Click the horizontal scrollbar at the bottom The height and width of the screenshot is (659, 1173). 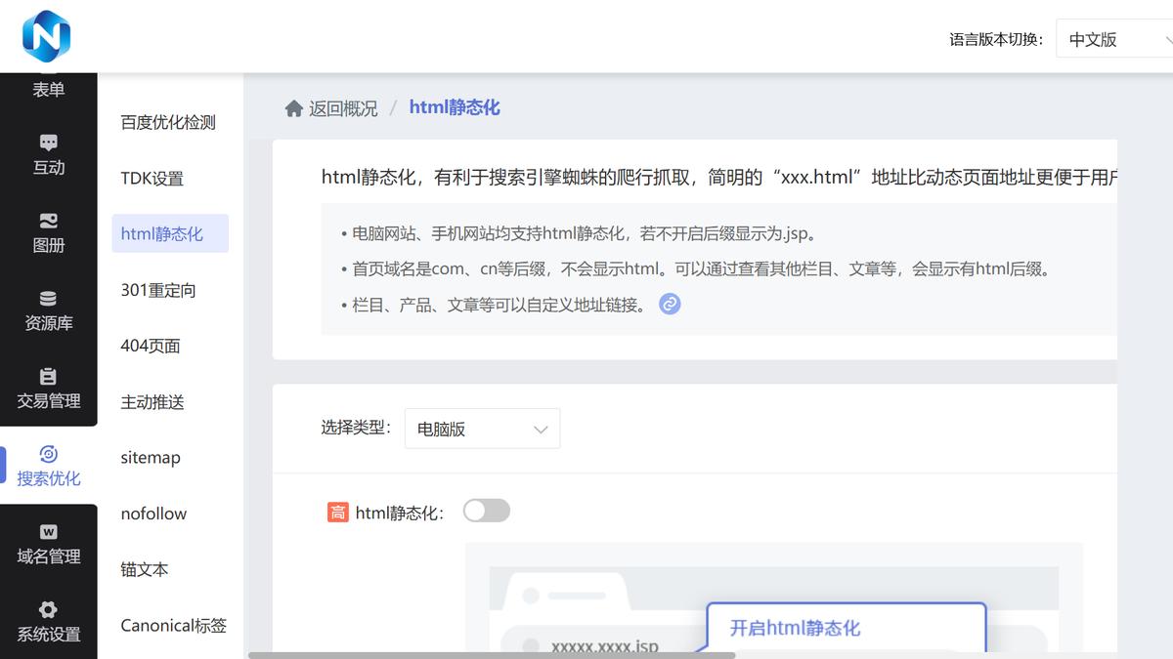[492, 655]
